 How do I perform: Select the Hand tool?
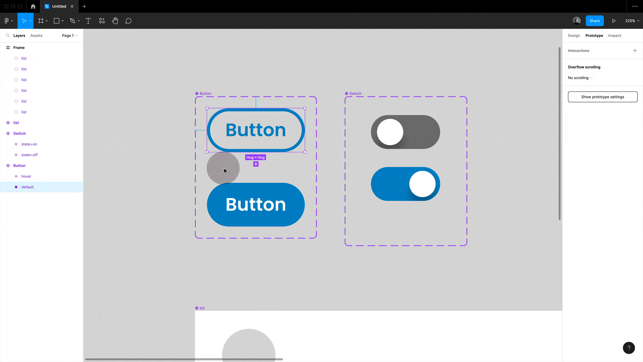[x=115, y=21]
